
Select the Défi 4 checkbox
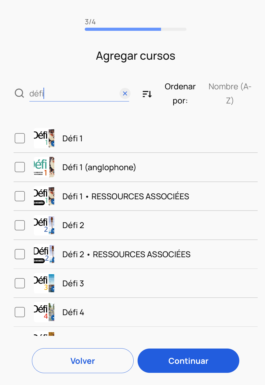[x=20, y=312]
